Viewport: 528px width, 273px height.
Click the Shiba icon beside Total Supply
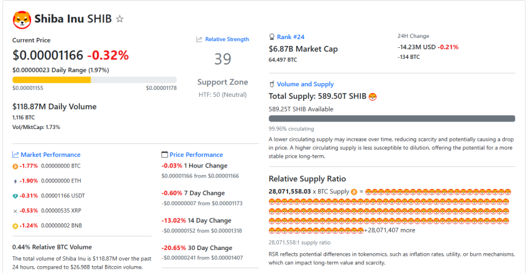373,97
